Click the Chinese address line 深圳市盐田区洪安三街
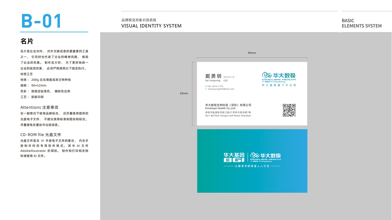Screen dimensions: 392x220 point(228,113)
